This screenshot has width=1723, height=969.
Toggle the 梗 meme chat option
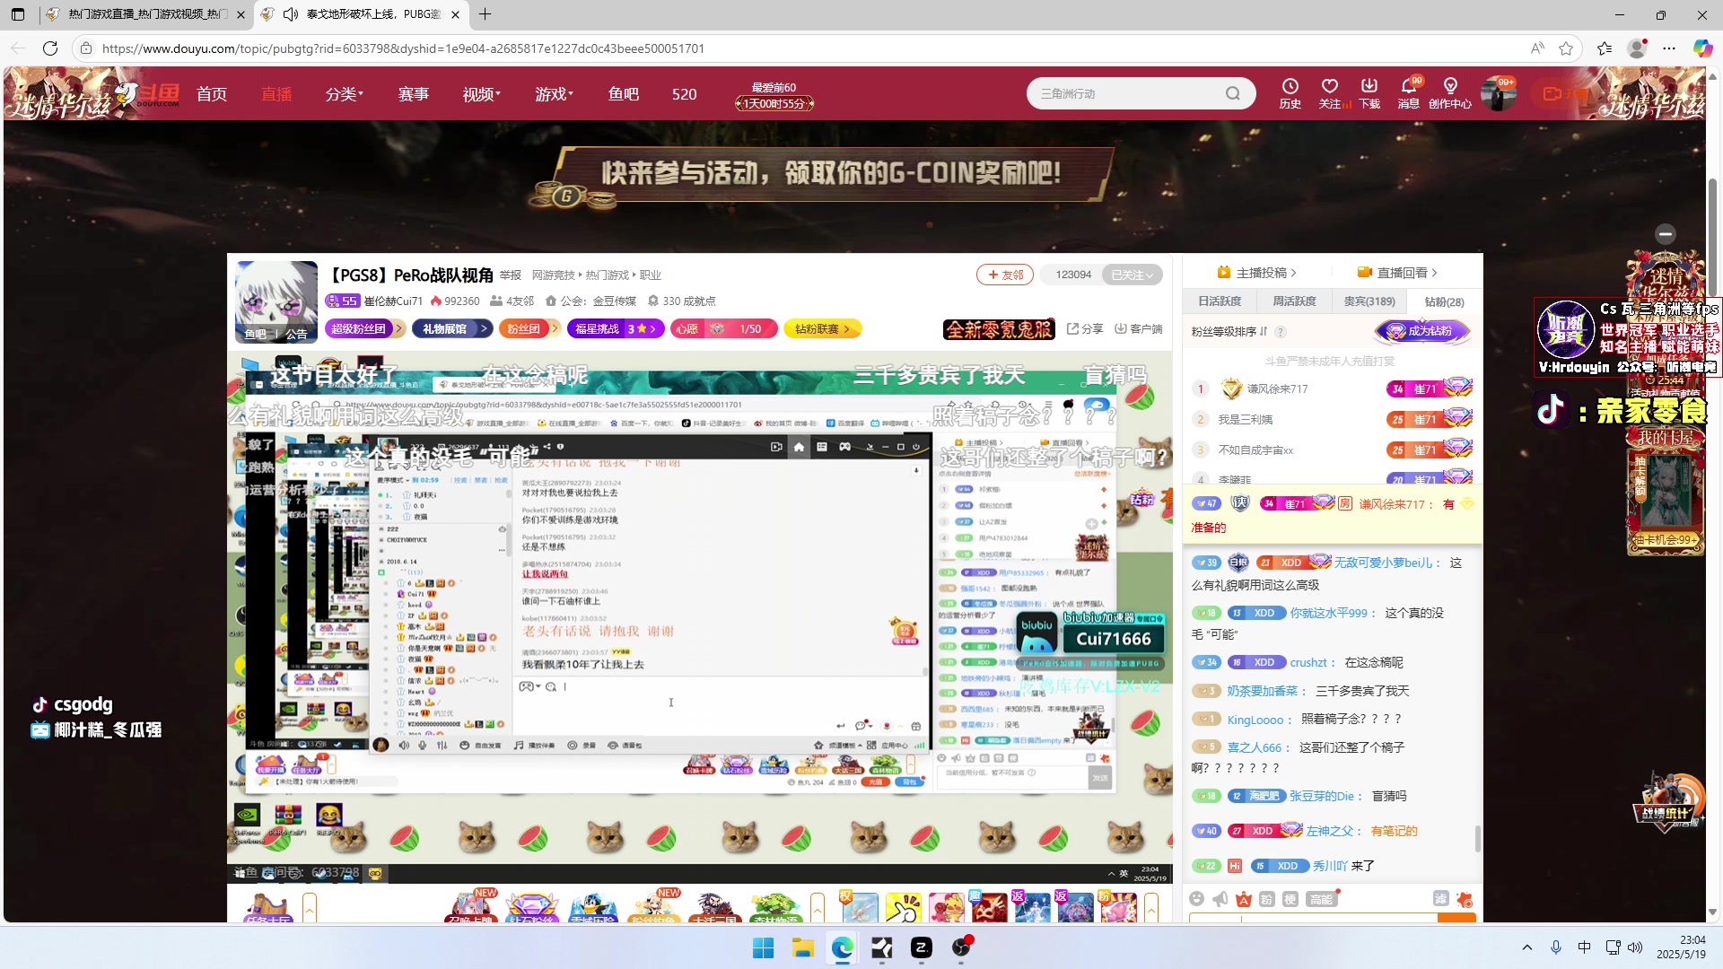pyautogui.click(x=1290, y=899)
